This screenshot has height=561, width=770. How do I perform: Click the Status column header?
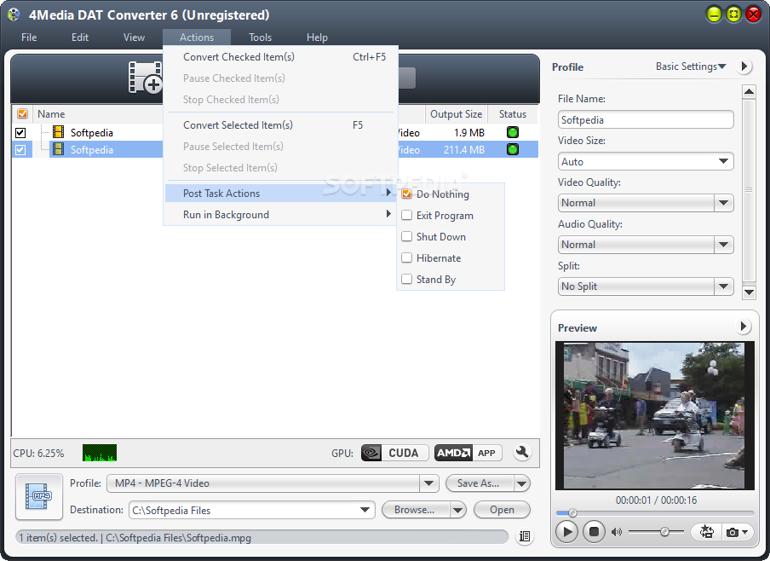tap(512, 114)
